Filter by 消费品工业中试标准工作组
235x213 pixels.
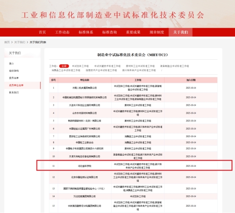tap(66, 70)
